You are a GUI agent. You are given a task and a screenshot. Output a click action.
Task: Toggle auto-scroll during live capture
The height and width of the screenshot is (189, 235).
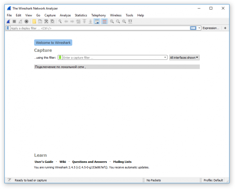click(x=97, y=21)
